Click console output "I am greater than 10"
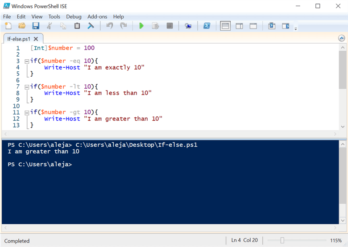The height and width of the screenshot is (247, 348). point(44,152)
